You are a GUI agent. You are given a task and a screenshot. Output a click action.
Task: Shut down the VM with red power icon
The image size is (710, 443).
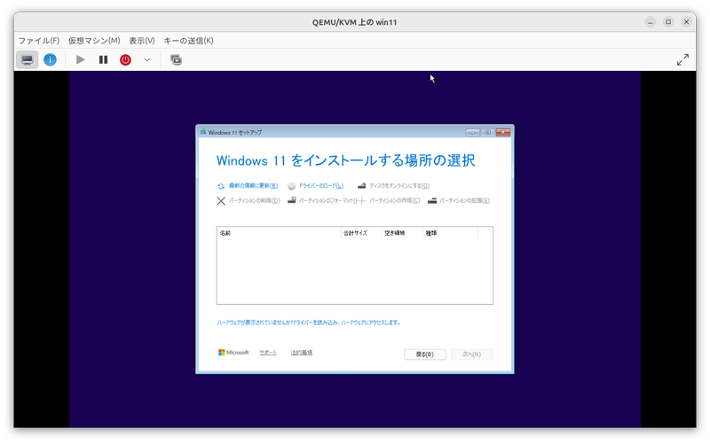(125, 59)
